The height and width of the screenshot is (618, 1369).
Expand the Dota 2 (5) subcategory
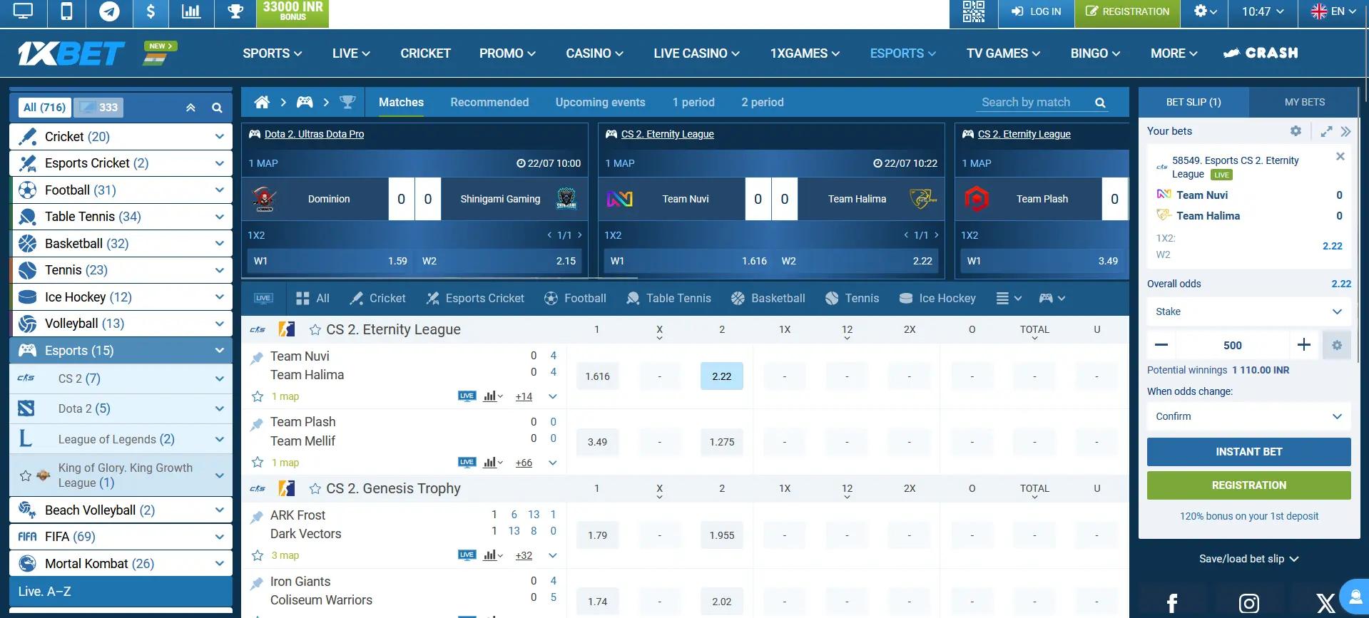(121, 408)
